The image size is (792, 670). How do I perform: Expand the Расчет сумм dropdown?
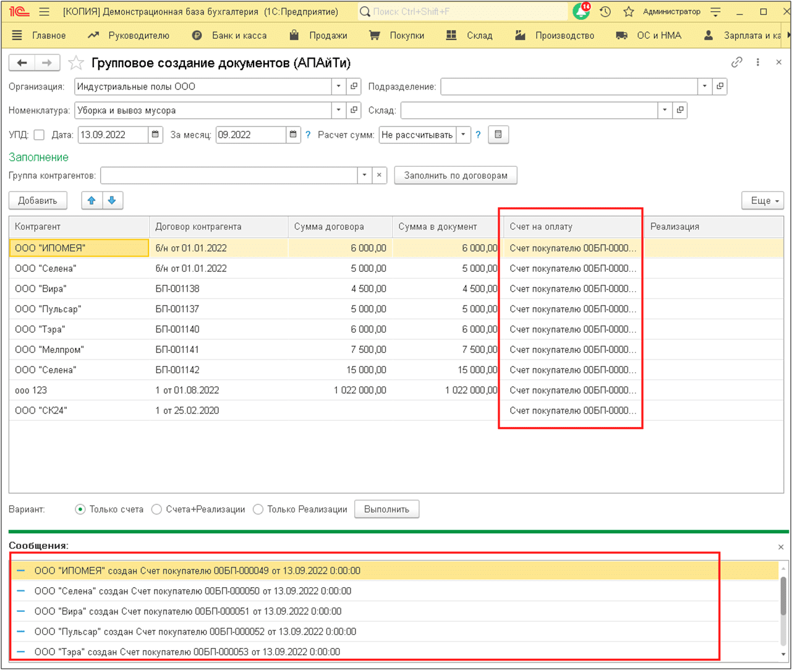(464, 134)
